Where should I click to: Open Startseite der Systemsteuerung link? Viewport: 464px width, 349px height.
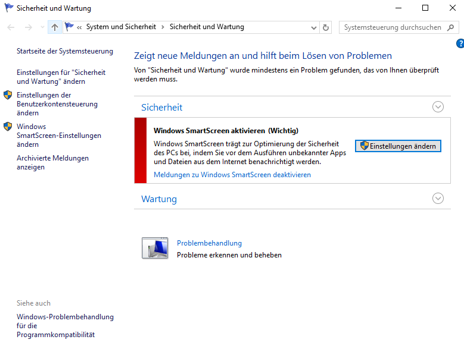(x=64, y=52)
